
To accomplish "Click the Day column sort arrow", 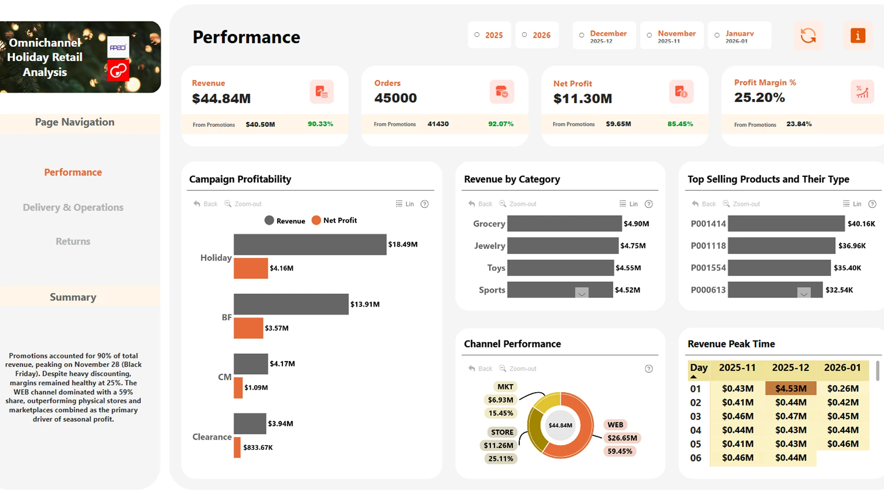I will pos(694,376).
